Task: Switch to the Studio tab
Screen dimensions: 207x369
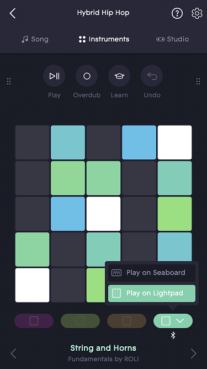Action: [x=172, y=39]
